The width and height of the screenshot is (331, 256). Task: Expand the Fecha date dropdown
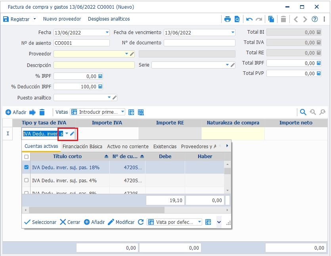coord(107,32)
